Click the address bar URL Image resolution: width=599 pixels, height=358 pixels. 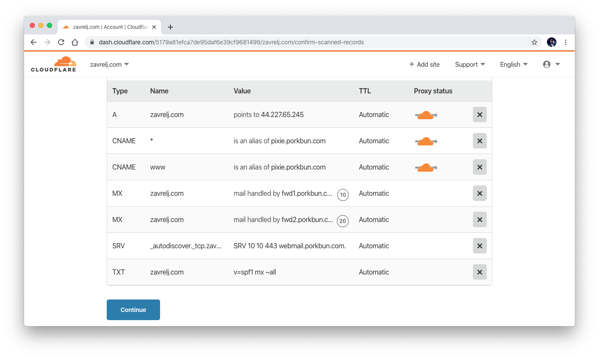(x=232, y=42)
